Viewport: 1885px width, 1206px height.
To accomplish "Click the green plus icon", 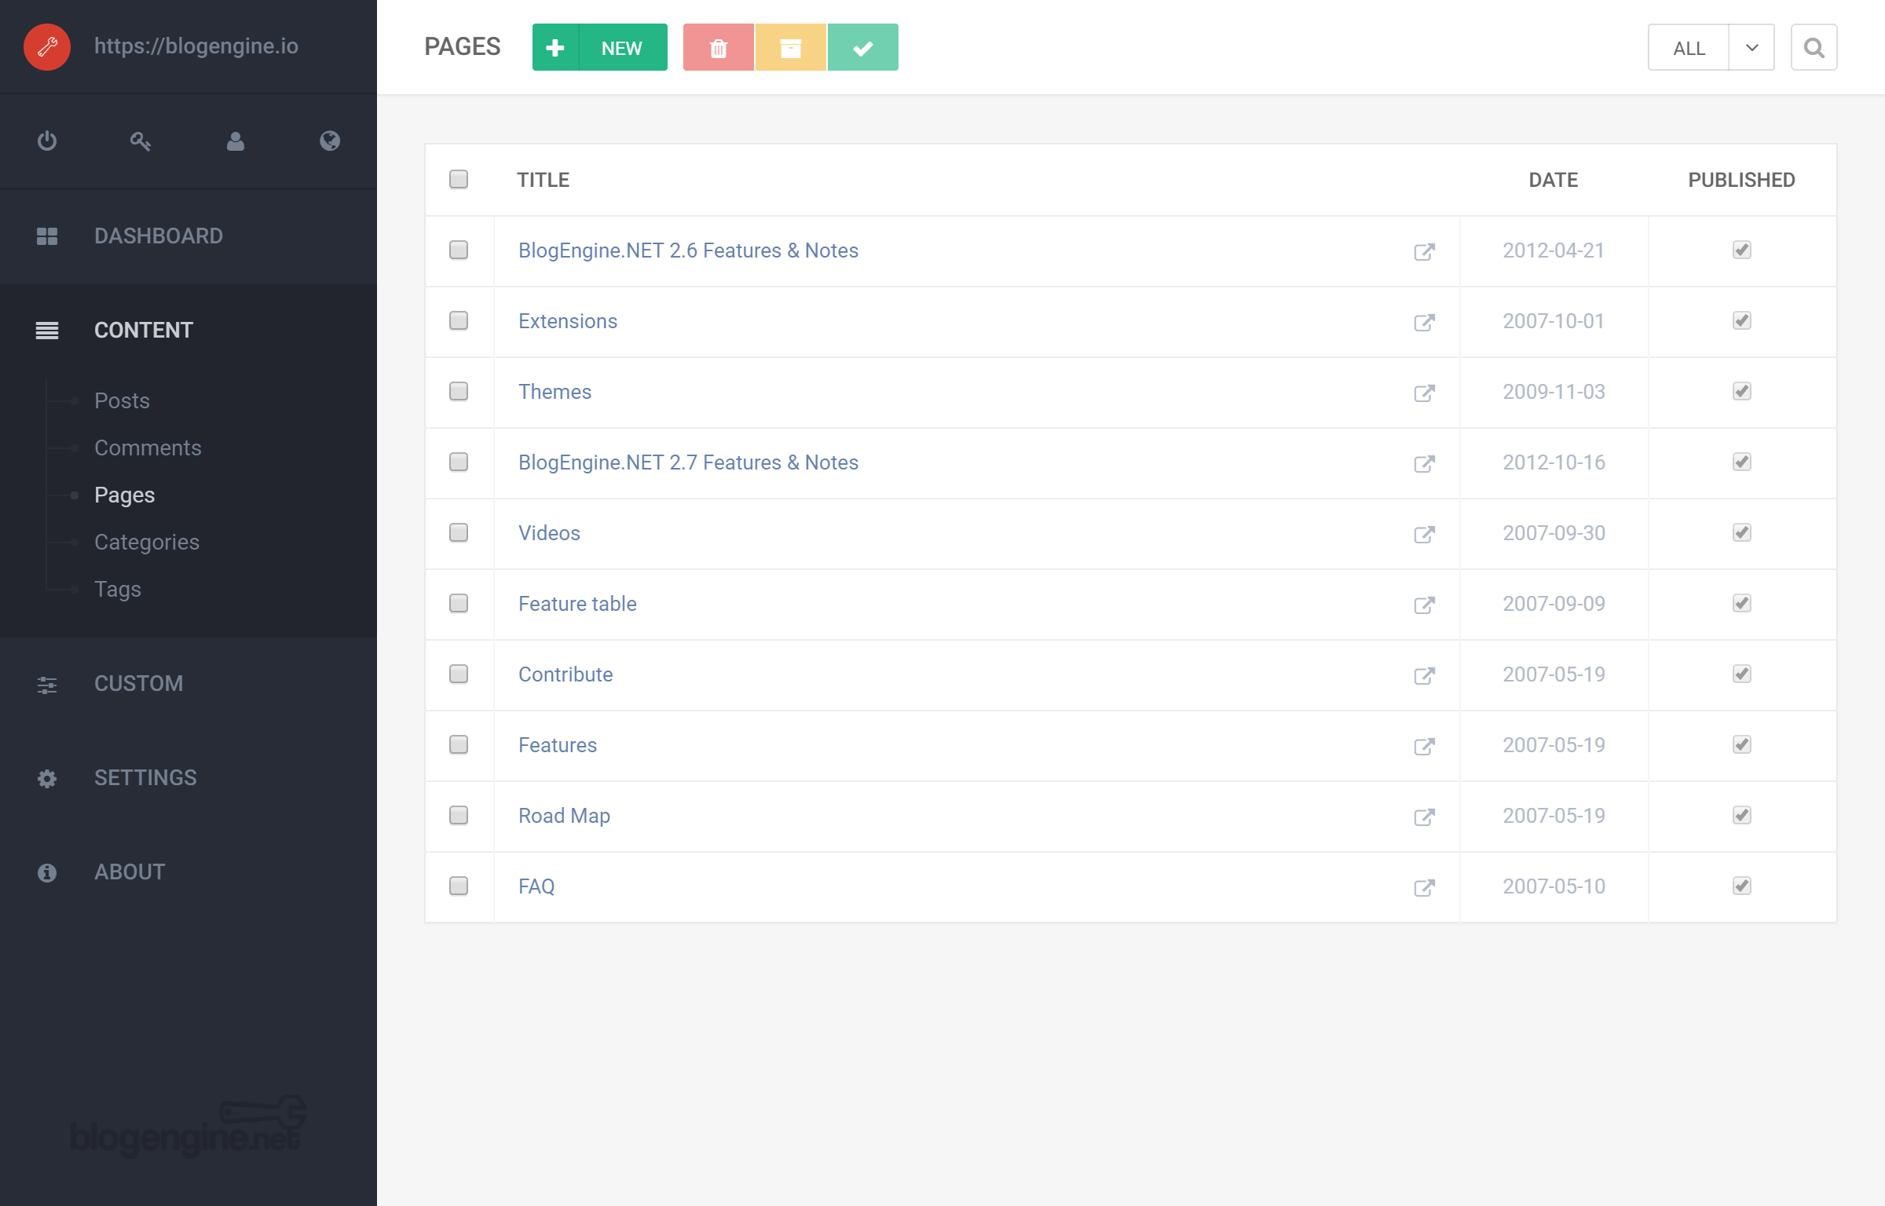I will [x=555, y=47].
